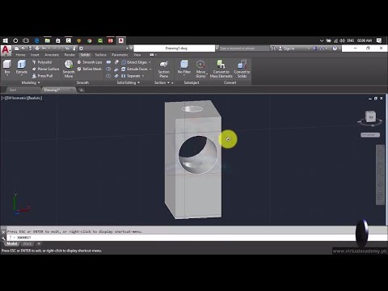Image resolution: width=388 pixels, height=291 pixels.
Task: Switch to the Annotate ribbon tab
Action: pos(52,55)
